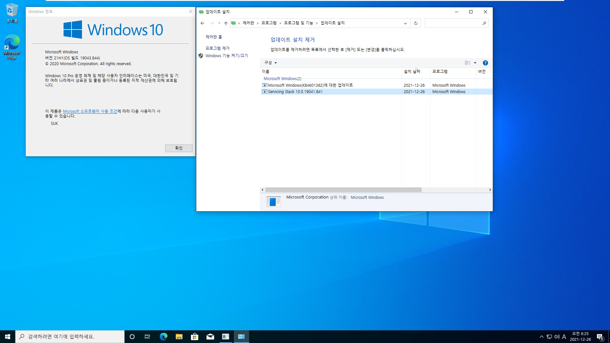Image resolution: width=610 pixels, height=343 pixels.
Task: Select 제어판 breadcrumb item
Action: (x=248, y=23)
